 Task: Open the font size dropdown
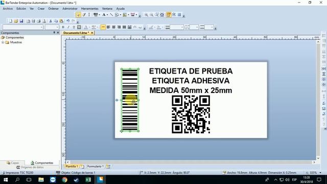pyautogui.click(x=57, y=27)
